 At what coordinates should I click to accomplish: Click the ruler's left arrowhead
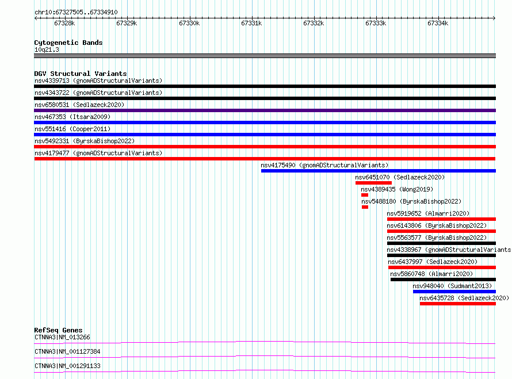click(36, 18)
